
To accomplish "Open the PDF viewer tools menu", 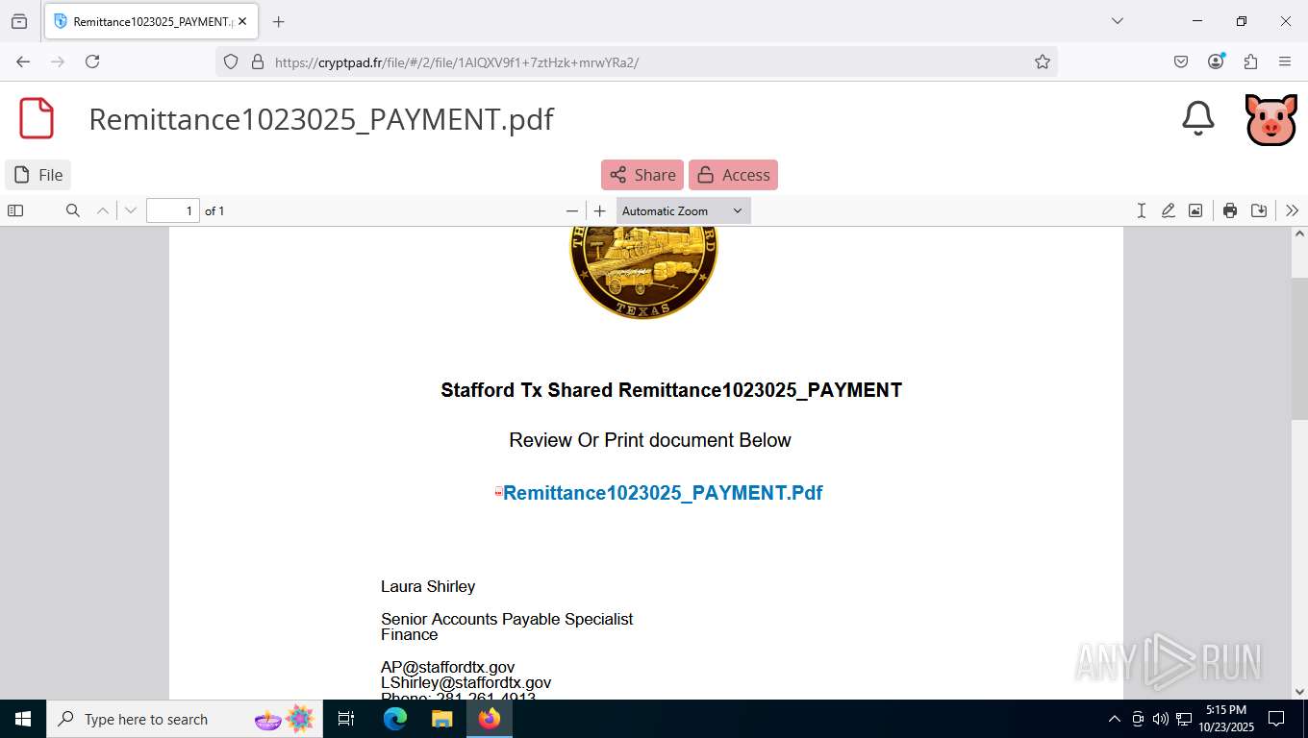I will pyautogui.click(x=1292, y=210).
